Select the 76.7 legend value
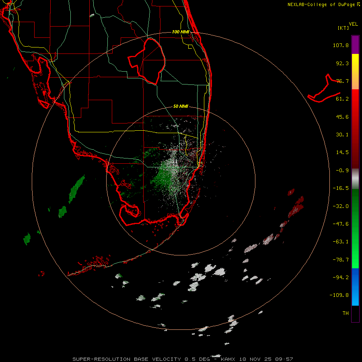362x362 pixels. point(342,81)
